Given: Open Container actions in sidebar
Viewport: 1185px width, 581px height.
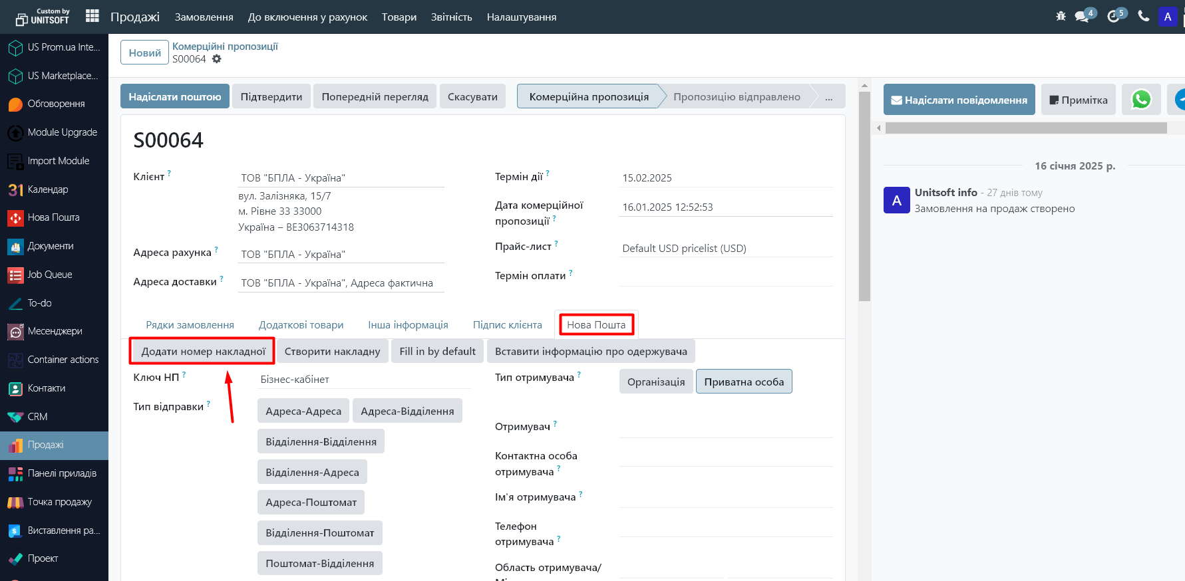Looking at the screenshot, I should click(54, 360).
